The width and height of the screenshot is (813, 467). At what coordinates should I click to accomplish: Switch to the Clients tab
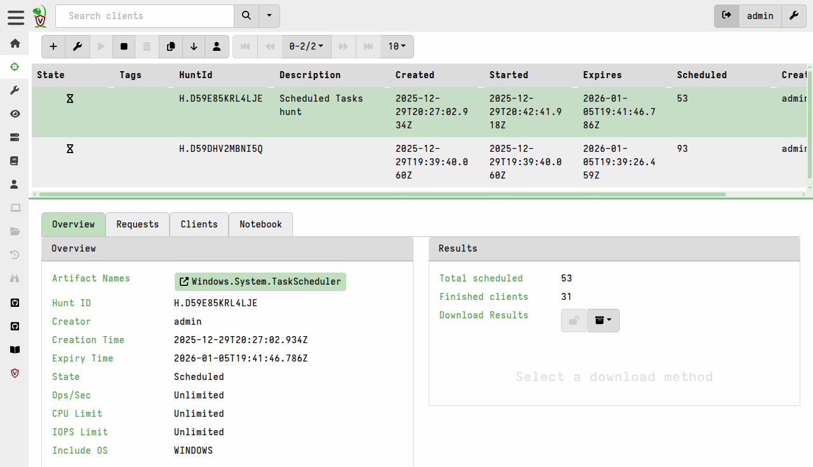point(199,224)
